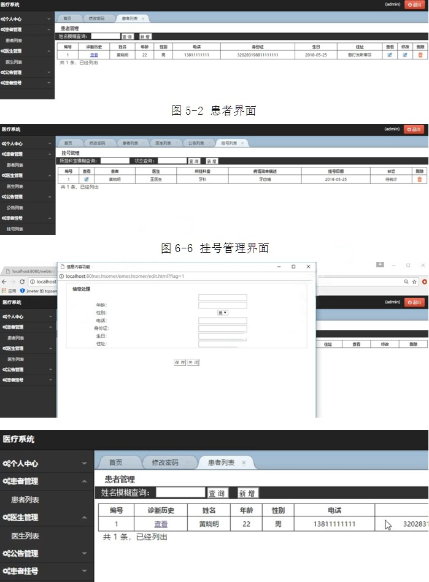The width and height of the screenshot is (429, 582).
Task: Open the 查看 icon in the 王医生 registration row
Action: click(87, 179)
